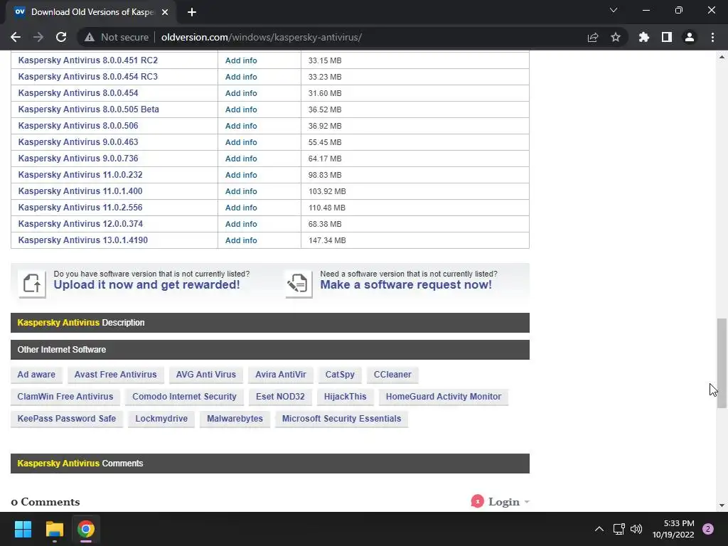728x546 pixels.
Task: Open the Comodo Internet Security tag
Action: (184, 397)
